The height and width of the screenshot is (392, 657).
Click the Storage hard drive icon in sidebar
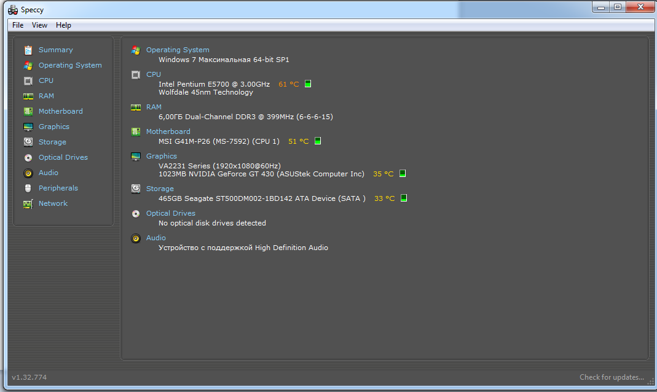pyautogui.click(x=28, y=142)
